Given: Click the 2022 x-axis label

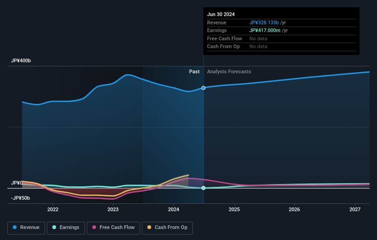Looking at the screenshot, I should pos(53,210).
